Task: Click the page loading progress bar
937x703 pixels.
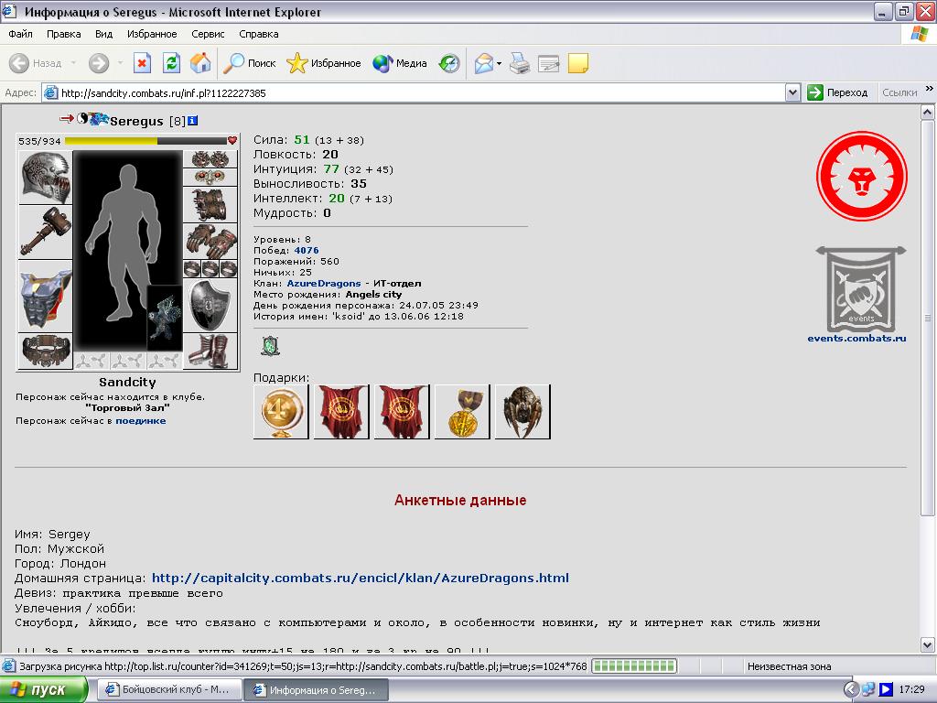Action: 634,666
